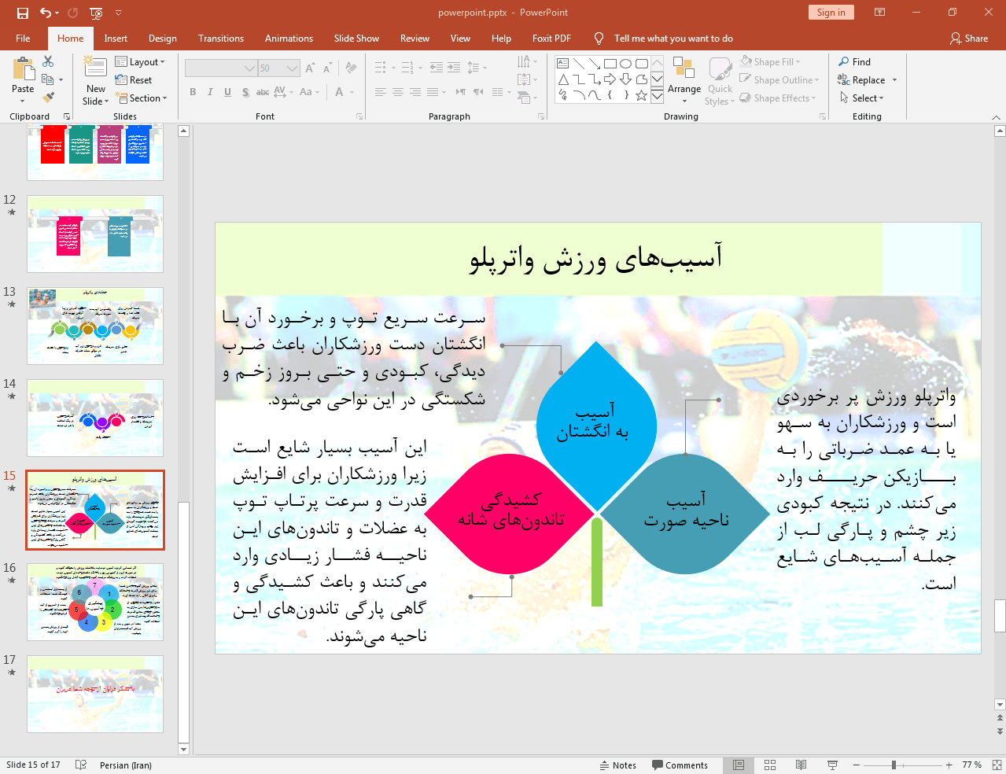1006x774 pixels.
Task: Open Quick Styles gallery
Action: pyautogui.click(x=719, y=80)
